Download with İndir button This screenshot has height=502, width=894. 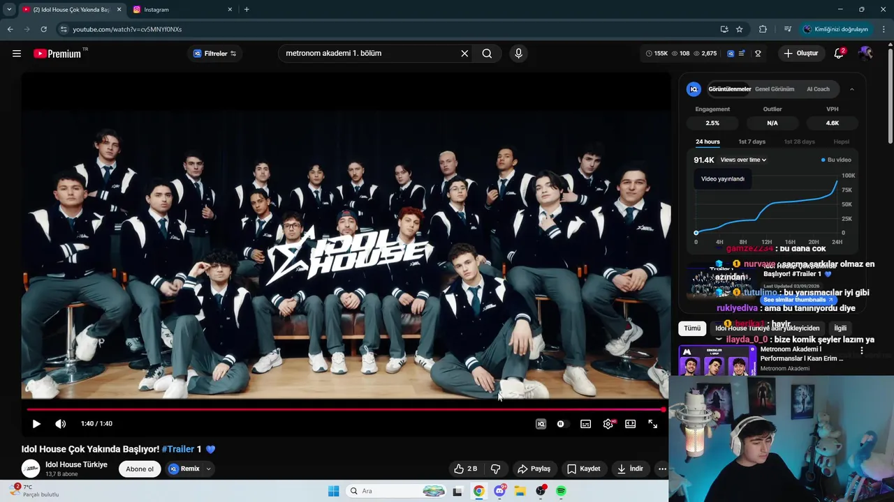coord(630,469)
